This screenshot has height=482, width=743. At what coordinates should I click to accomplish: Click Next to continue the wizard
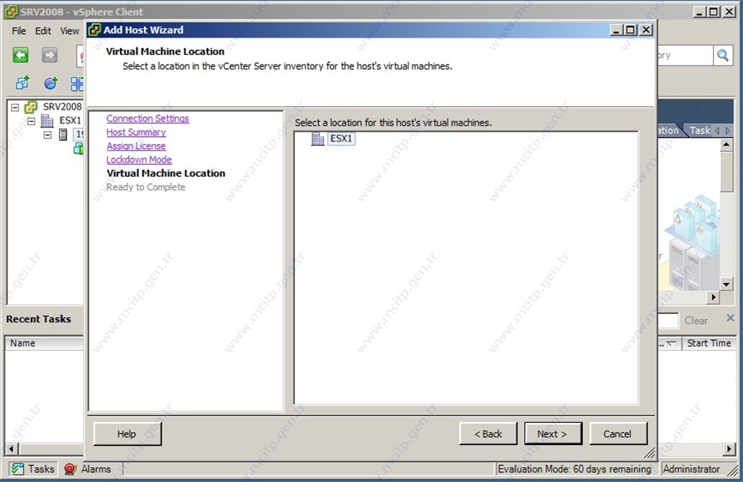point(552,434)
